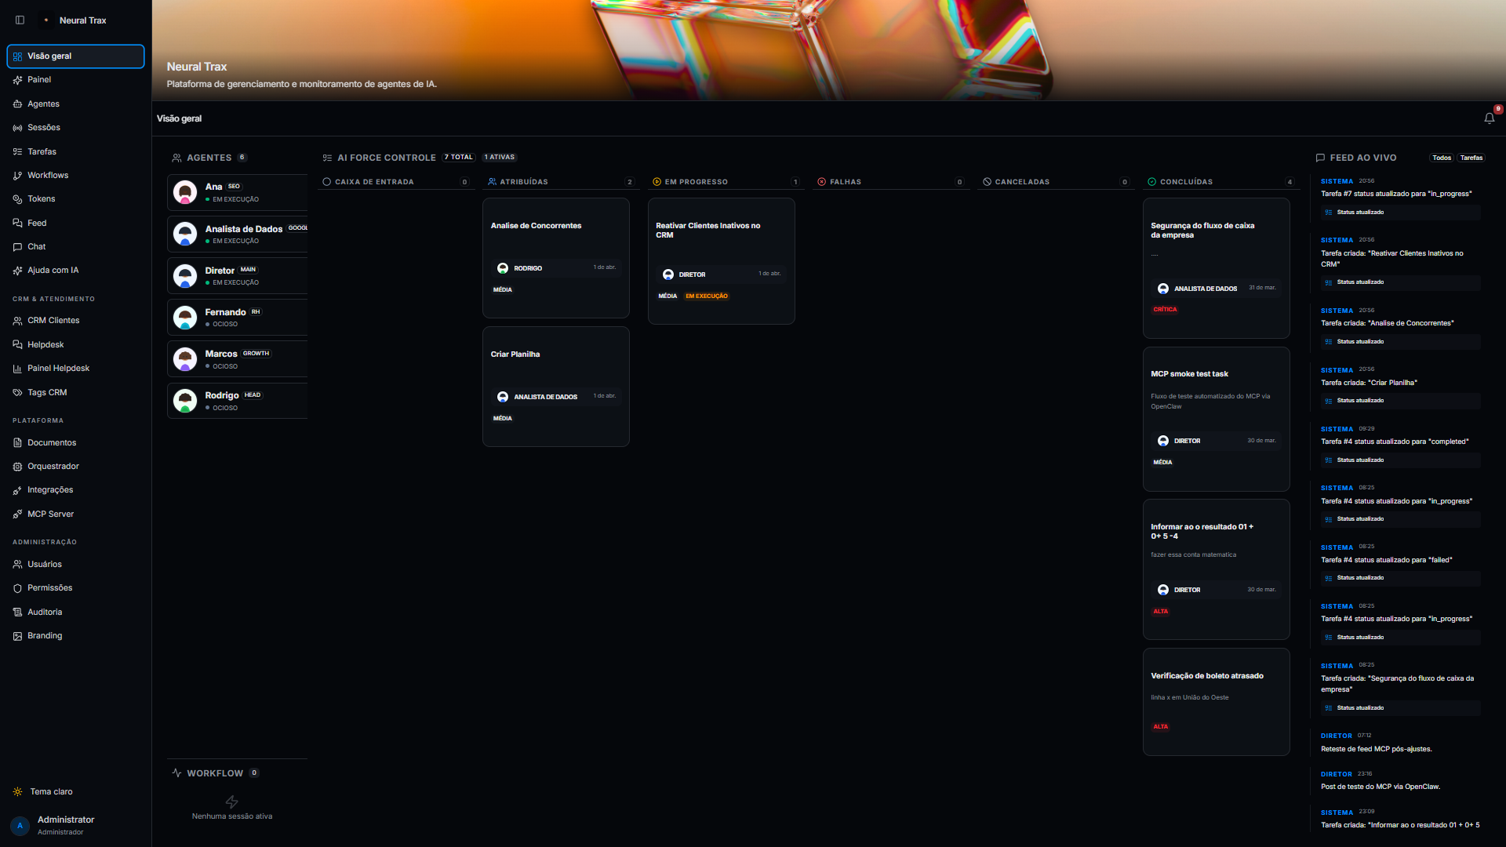Viewport: 1506px width, 847px height.
Task: Open the Tokens sidebar icon
Action: click(17, 199)
